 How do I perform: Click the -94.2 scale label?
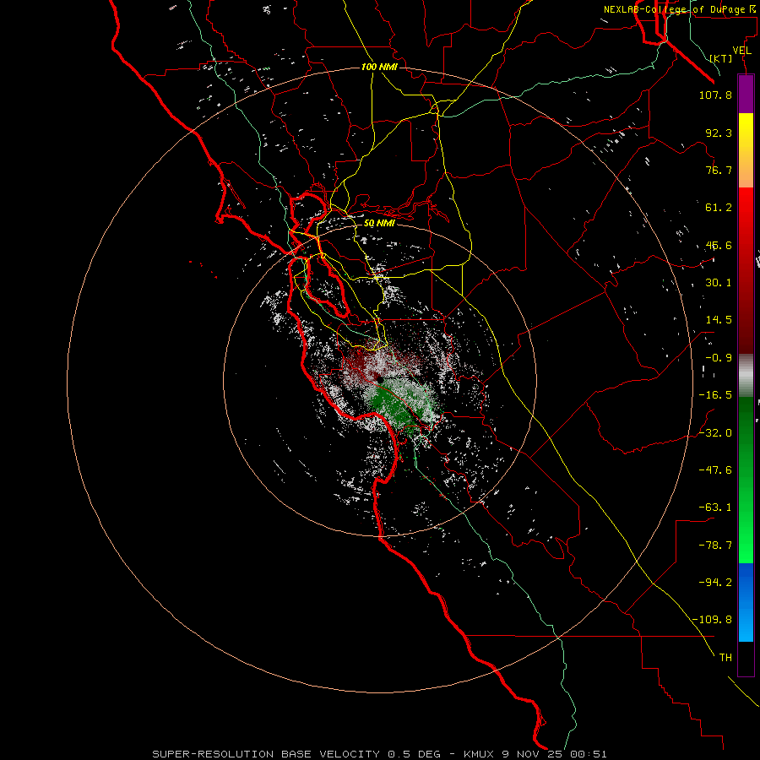[715, 583]
